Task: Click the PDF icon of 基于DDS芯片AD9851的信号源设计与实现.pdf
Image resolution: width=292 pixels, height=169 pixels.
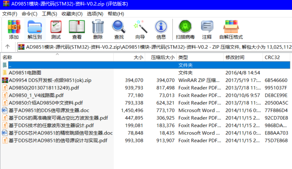Action: pos(5,140)
